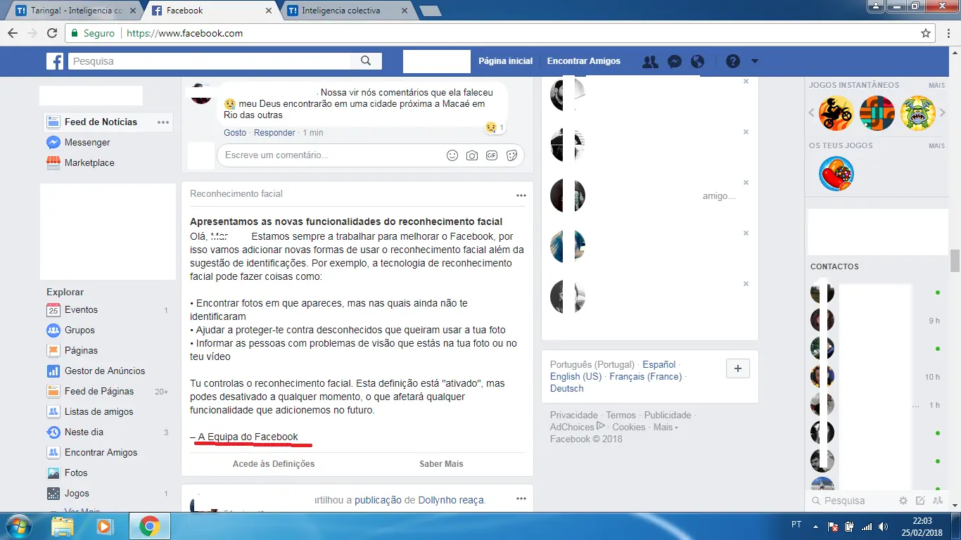
Task: Switch language to English (US)
Action: 575,377
